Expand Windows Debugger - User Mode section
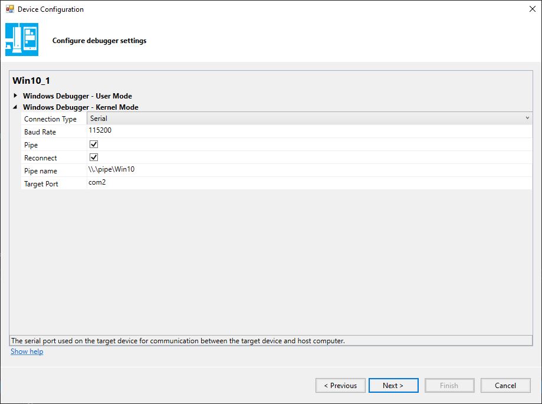 coord(15,96)
